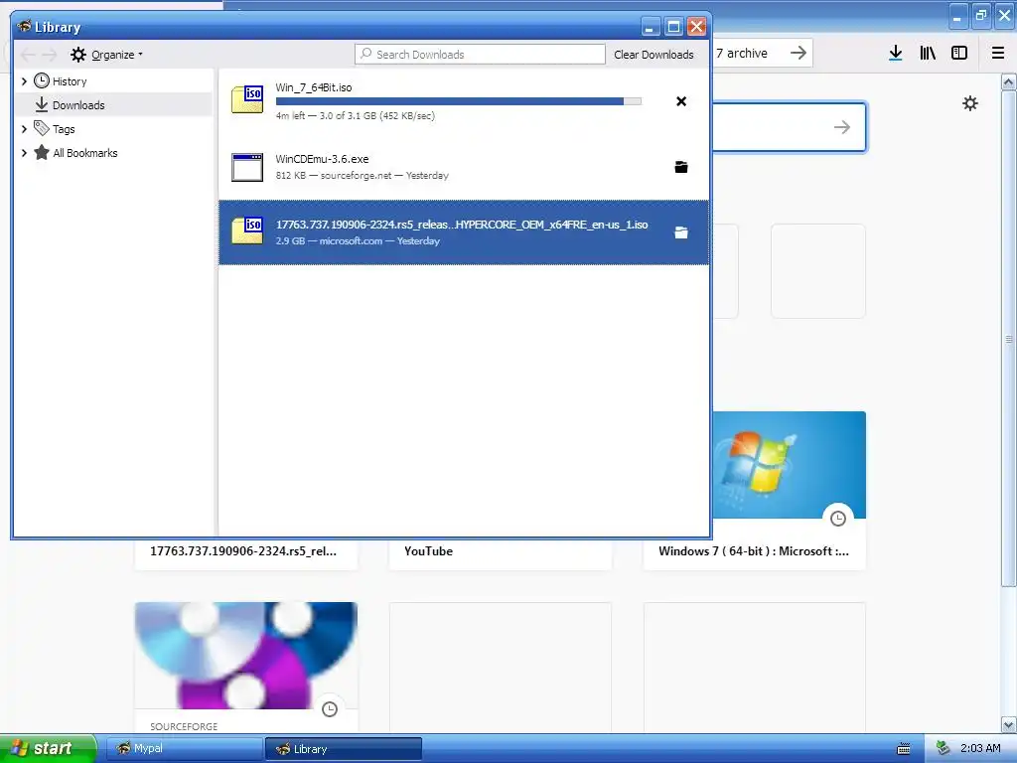Viewport: 1017px width, 763px height.
Task: Click the '812 KB — sourceforge.net — Yesterday' text
Action: (x=362, y=175)
